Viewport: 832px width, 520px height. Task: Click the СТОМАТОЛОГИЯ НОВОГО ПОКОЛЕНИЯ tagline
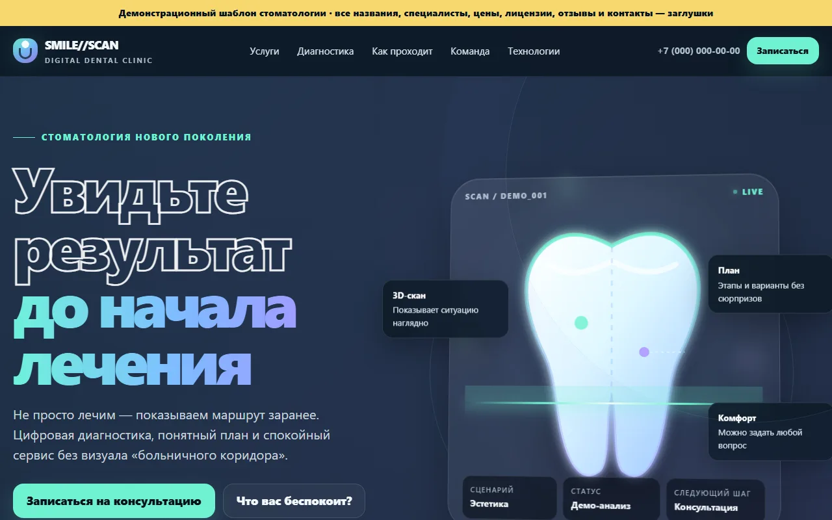(x=146, y=137)
